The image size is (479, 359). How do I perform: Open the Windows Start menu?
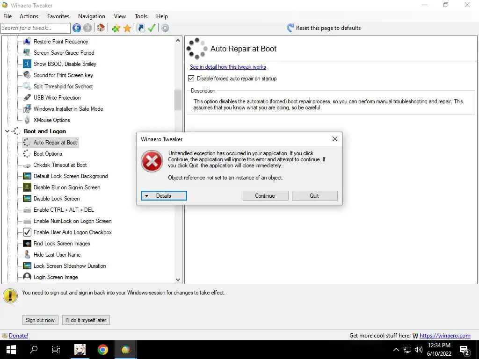(x=11, y=350)
